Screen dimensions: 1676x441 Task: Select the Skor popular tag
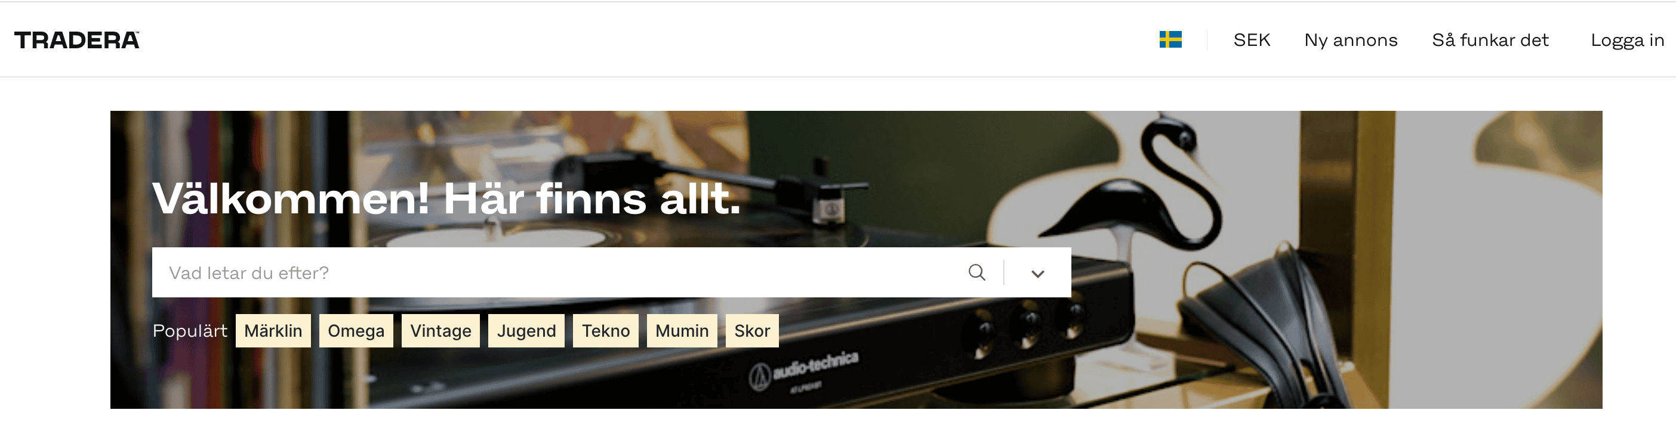click(752, 331)
